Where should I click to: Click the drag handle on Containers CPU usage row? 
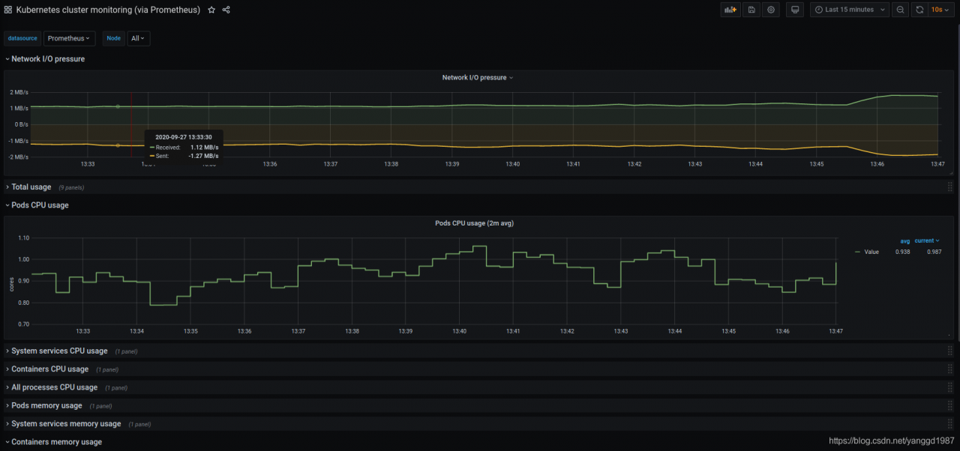[949, 369]
